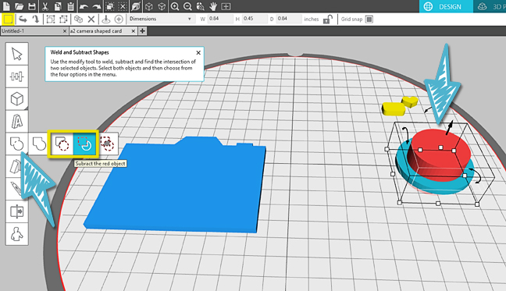Open the 3D shapes cube tool
The width and height of the screenshot is (506, 291).
(16, 98)
